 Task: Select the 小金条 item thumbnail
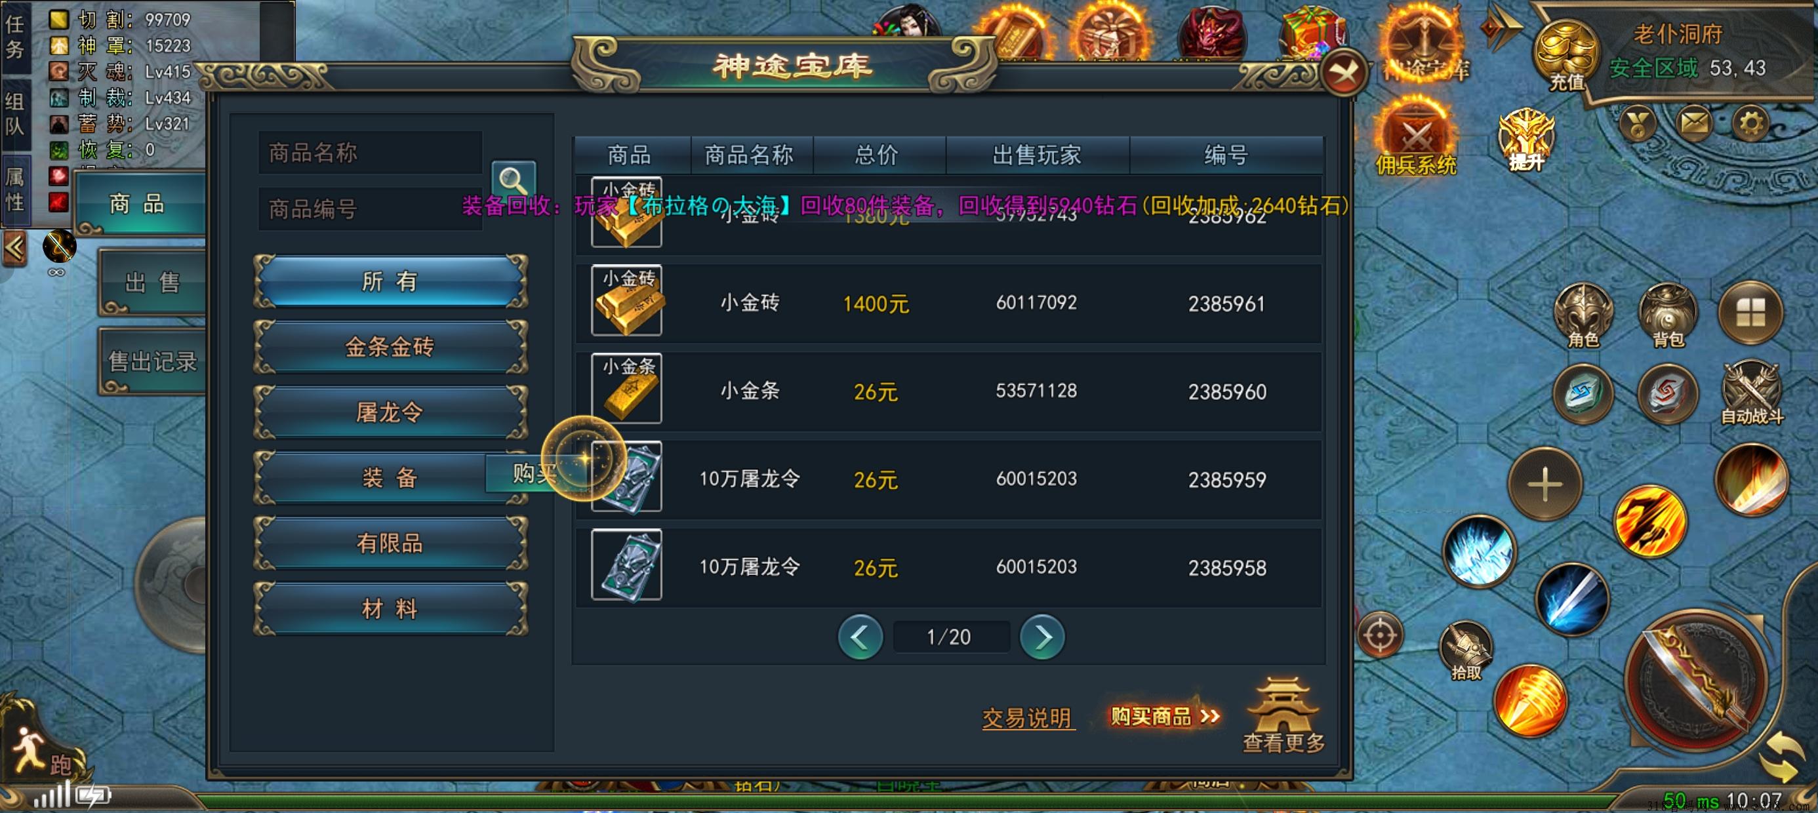point(626,389)
